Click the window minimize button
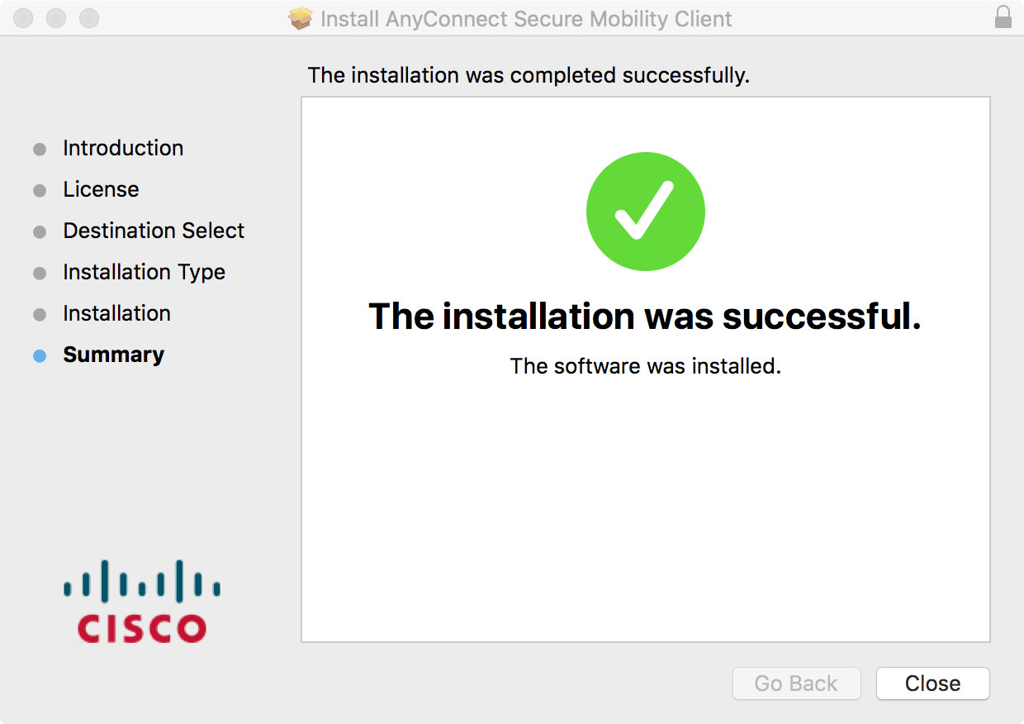This screenshot has height=724, width=1024. click(56, 17)
